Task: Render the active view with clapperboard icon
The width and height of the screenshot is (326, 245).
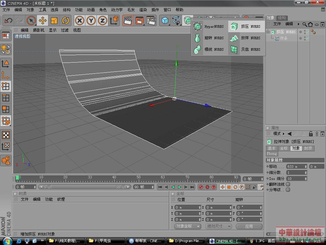Action: click(128, 21)
